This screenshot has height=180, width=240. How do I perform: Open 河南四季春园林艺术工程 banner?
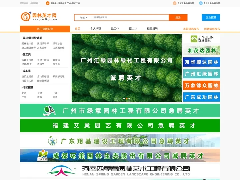(120, 171)
